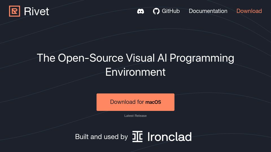The width and height of the screenshot is (271, 152).
Task: Open the Documentation nav link
Action: tap(208, 11)
